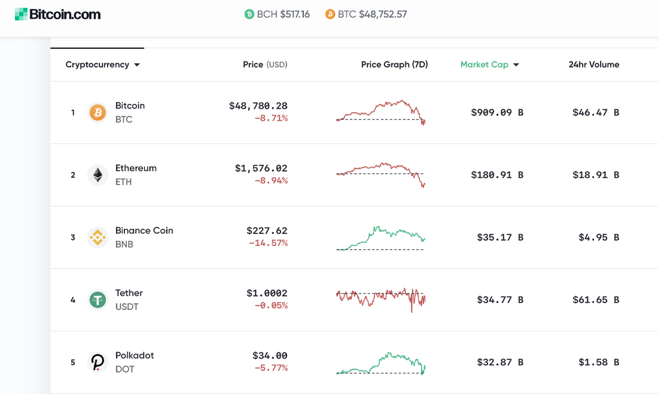658x394 pixels.
Task: Open the Bitcoin name link
Action: [130, 106]
